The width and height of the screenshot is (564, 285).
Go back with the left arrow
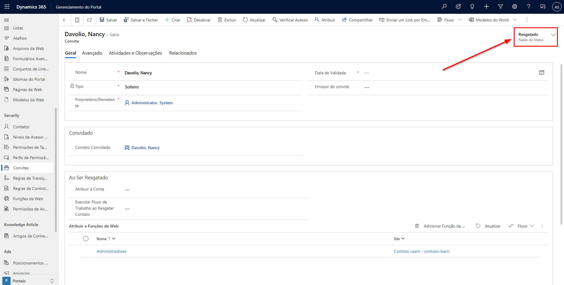point(65,20)
